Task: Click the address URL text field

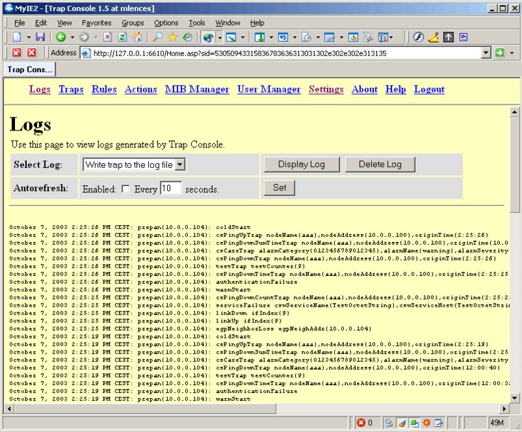Action: click(281, 53)
